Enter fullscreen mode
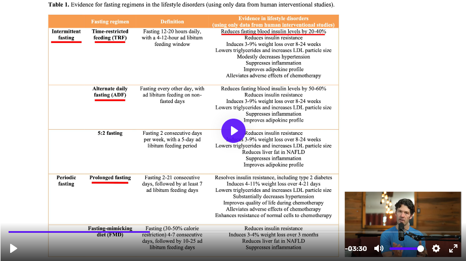The width and height of the screenshot is (466, 261). tap(453, 248)
